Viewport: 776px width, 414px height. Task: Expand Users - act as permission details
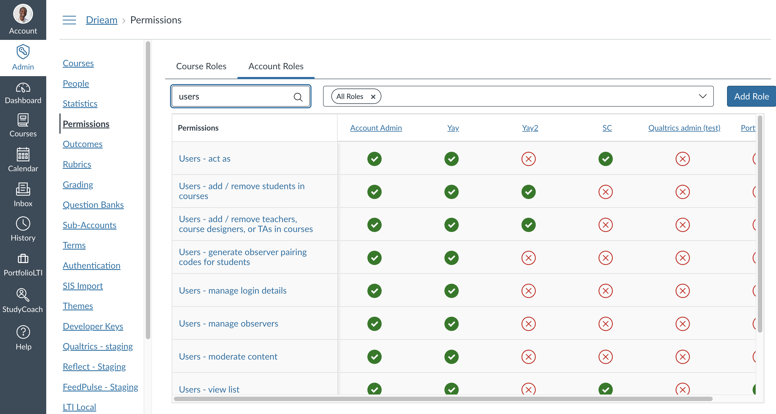(x=204, y=159)
